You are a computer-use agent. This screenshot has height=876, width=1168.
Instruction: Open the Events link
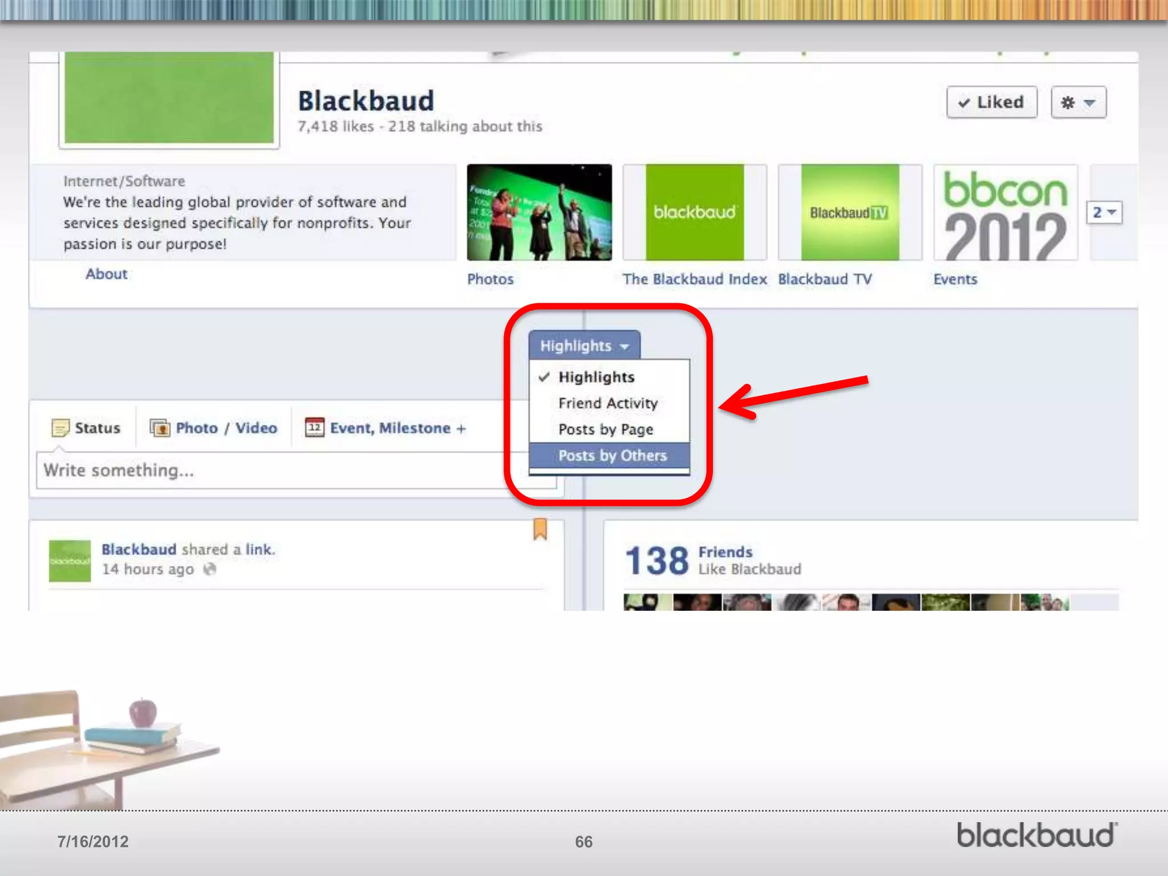955,279
